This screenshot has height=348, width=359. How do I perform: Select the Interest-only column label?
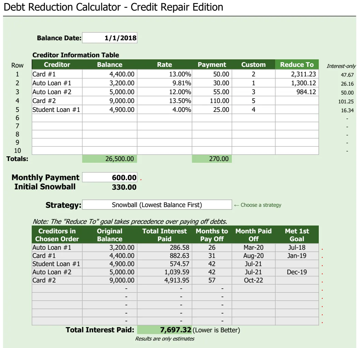coord(341,66)
